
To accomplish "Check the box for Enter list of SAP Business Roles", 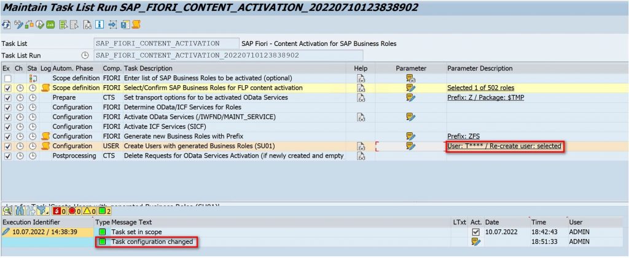I will (7, 78).
